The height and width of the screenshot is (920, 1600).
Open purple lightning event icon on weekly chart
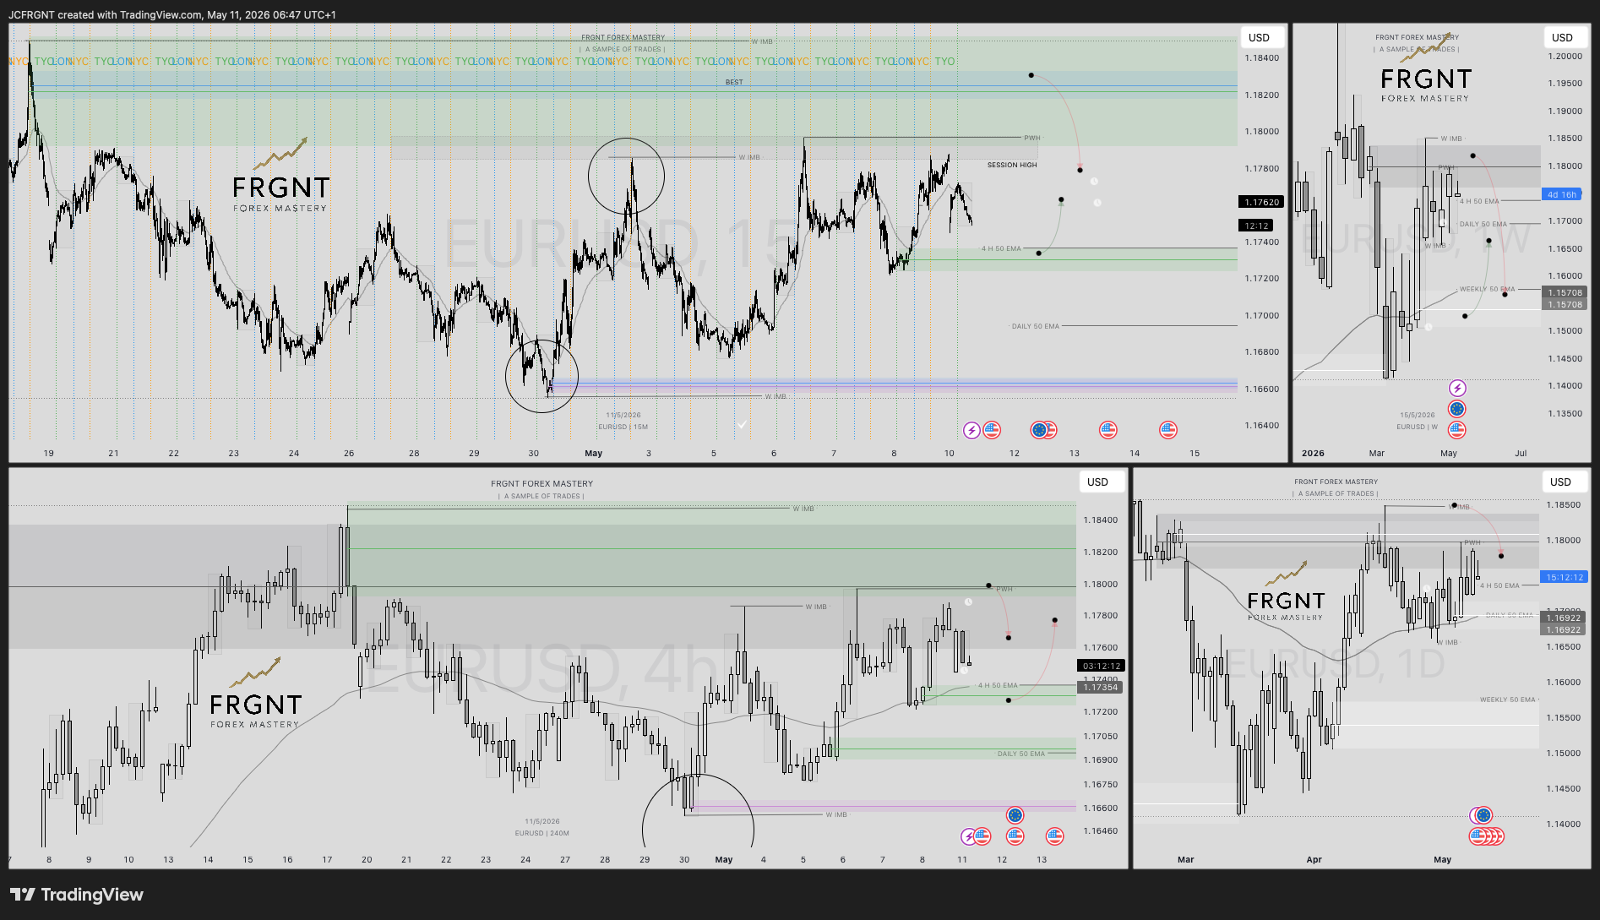coord(1457,388)
